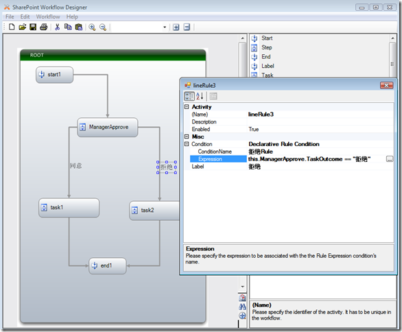402x332 pixels.
Task: Select the ManagerApprove step node
Action: (108, 127)
